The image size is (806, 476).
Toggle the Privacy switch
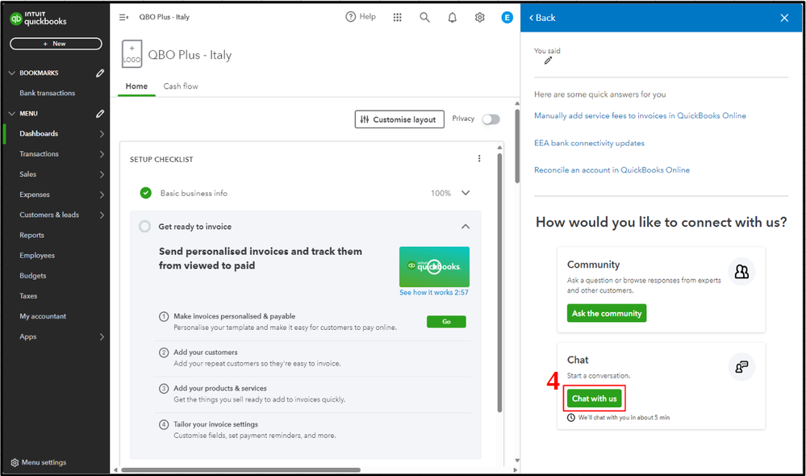[491, 119]
